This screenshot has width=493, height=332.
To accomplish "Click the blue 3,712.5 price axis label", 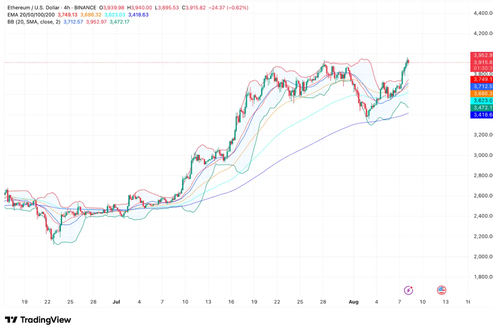I will pos(482,86).
